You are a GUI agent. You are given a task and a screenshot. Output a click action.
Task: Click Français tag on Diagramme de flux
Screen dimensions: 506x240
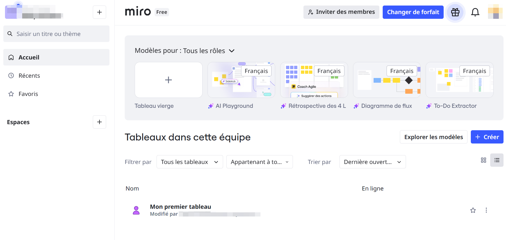tap(402, 71)
